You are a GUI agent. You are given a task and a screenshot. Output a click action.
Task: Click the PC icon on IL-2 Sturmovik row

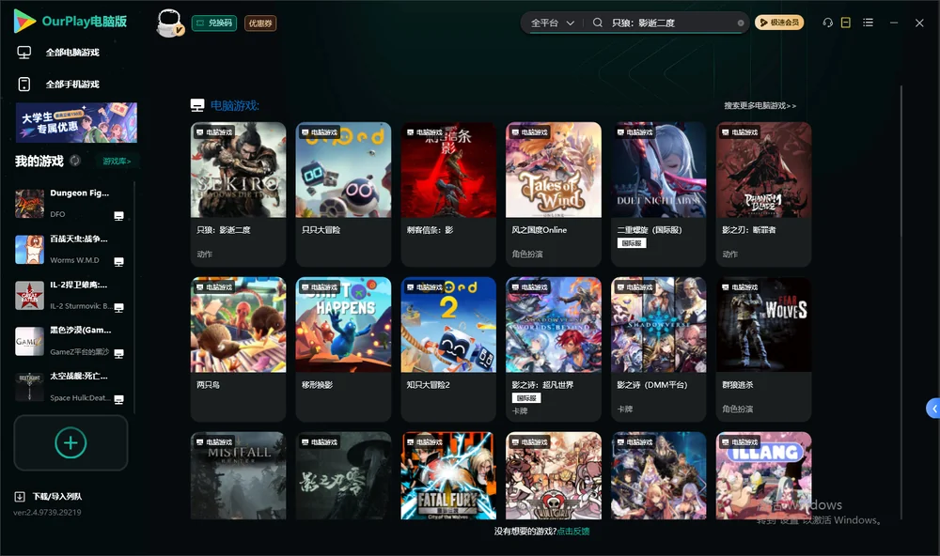tap(118, 307)
